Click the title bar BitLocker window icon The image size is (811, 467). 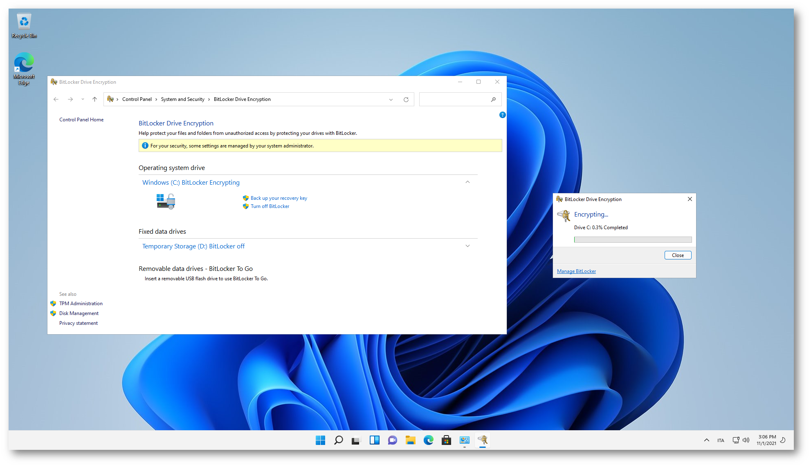54,82
